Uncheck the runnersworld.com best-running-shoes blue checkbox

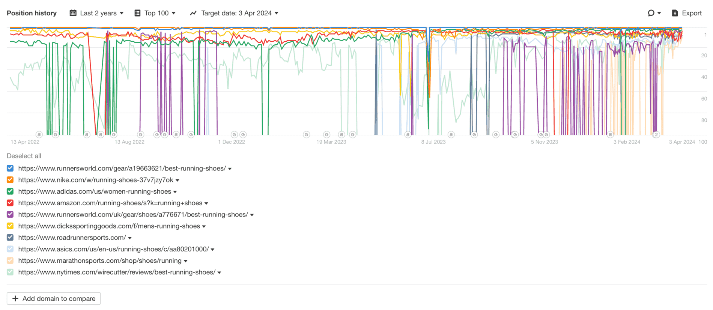coord(10,169)
